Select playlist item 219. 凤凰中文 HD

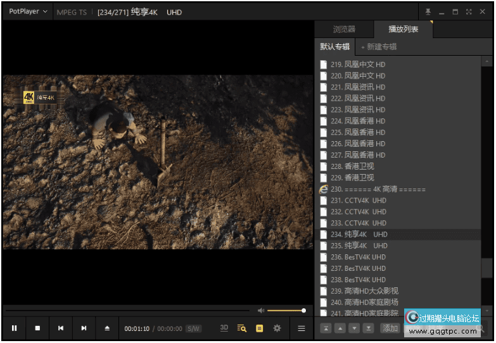pyautogui.click(x=398, y=65)
